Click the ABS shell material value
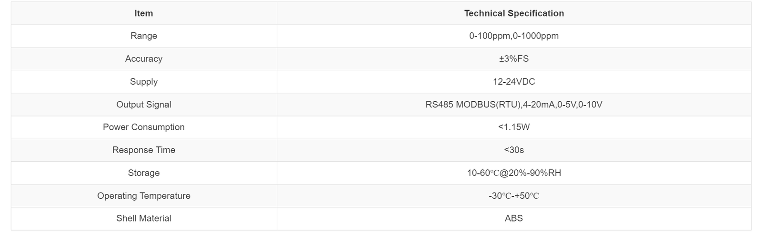 coord(514,218)
